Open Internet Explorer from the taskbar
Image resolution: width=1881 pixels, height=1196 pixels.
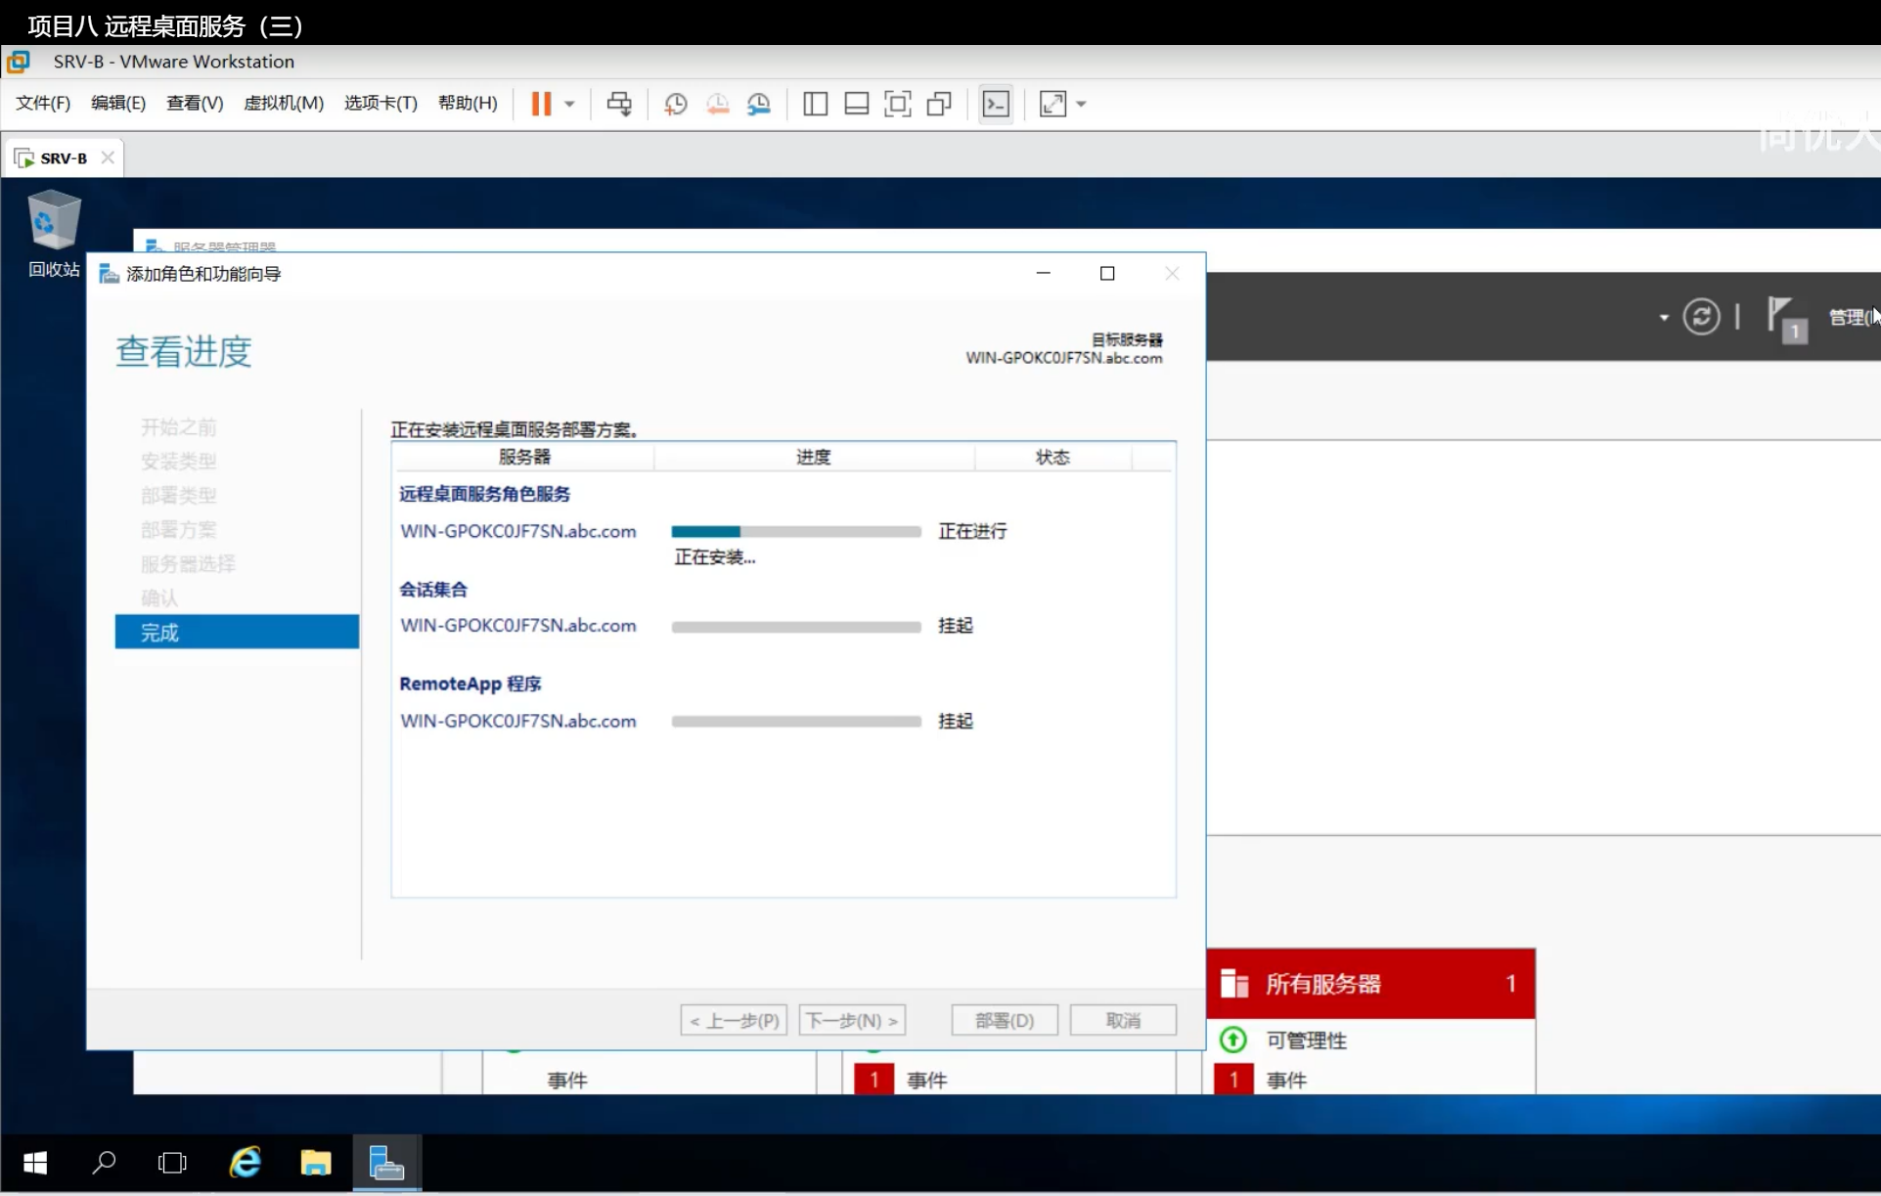tap(245, 1163)
